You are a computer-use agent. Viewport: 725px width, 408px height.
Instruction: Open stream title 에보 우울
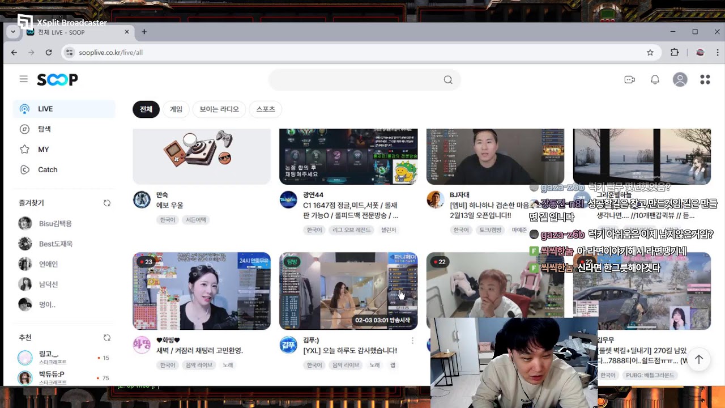[170, 205]
